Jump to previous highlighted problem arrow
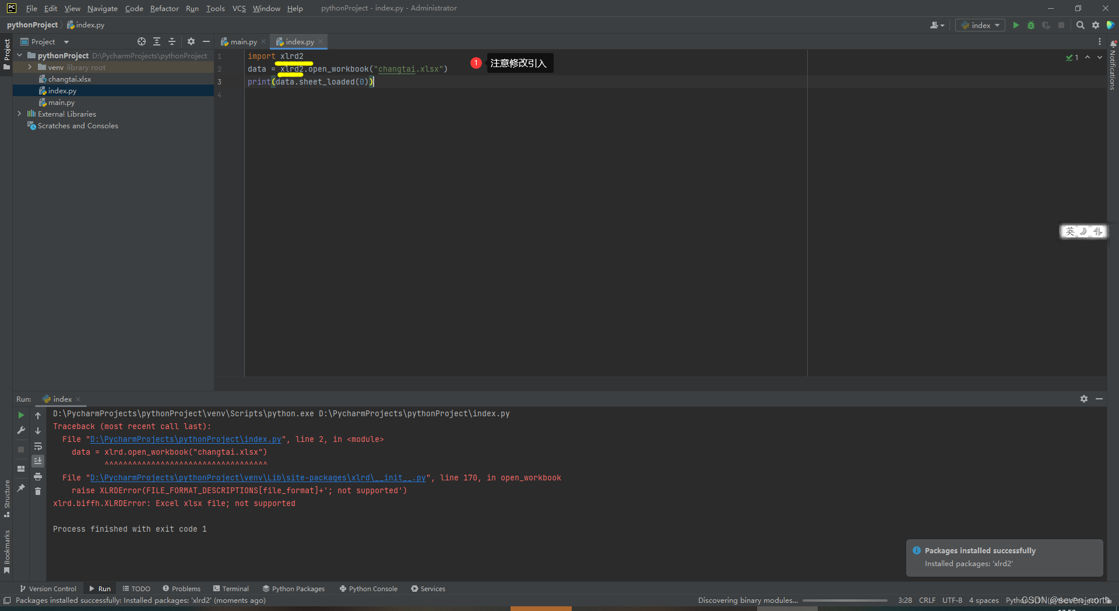Viewport: 1119px width, 611px height. tap(1088, 57)
